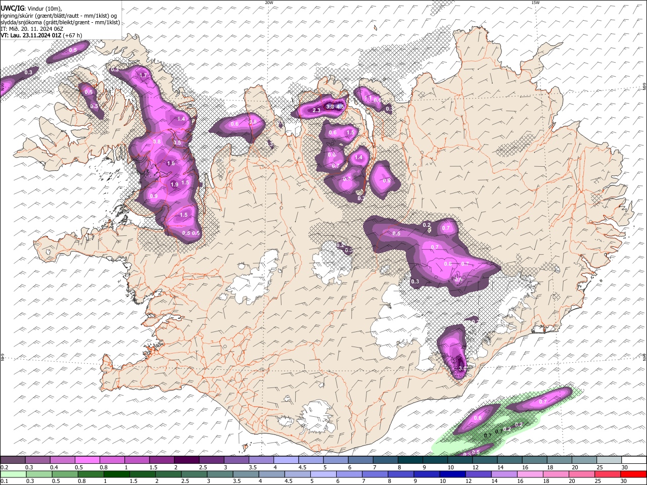
Task: Click the 2.3 precipitation value on the map
Action: (317, 110)
